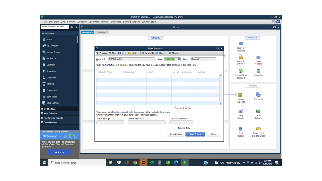Open History in Make Deposits toolbar

(161, 53)
